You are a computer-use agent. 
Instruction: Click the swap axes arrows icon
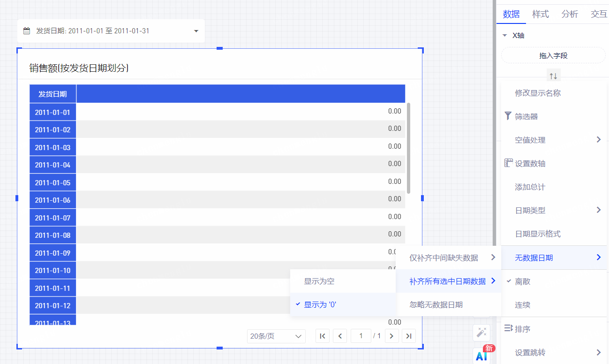coord(553,76)
